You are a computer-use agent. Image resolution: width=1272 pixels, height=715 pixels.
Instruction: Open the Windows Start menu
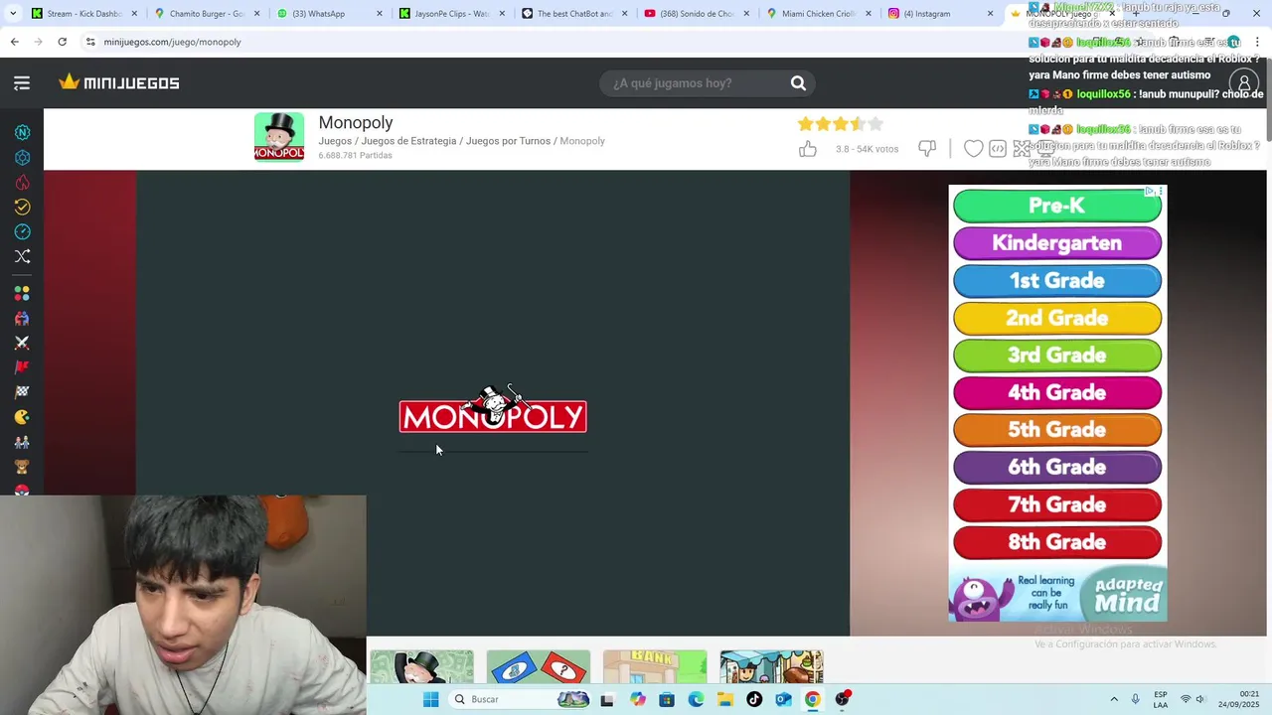tap(430, 699)
